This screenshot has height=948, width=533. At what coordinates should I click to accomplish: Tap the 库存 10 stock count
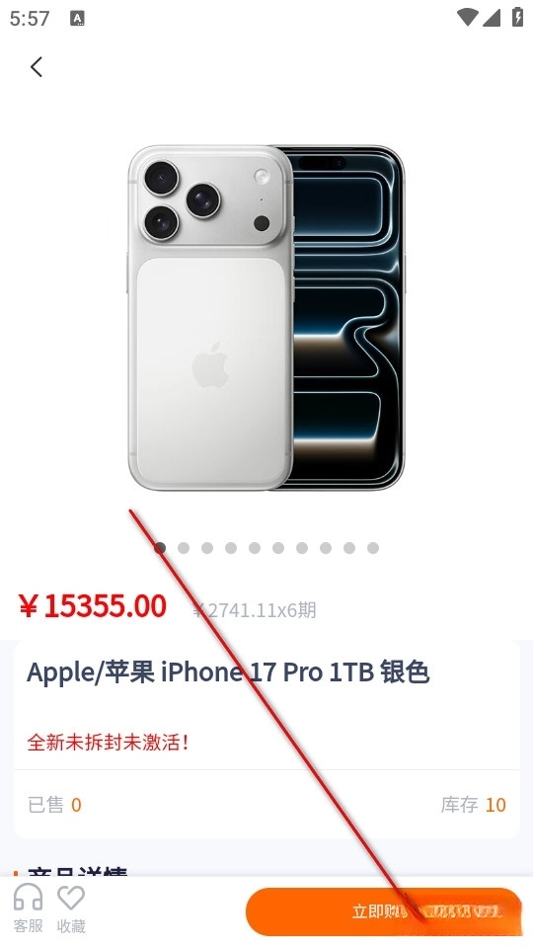pyautogui.click(x=473, y=805)
